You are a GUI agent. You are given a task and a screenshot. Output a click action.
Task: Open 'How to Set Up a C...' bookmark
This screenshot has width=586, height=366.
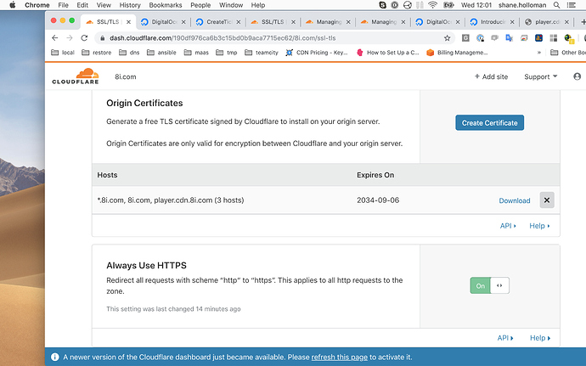[x=387, y=53]
